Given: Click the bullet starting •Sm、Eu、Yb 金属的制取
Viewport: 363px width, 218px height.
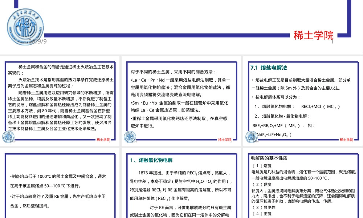Looking at the screenshot, I should click(x=179, y=106).
